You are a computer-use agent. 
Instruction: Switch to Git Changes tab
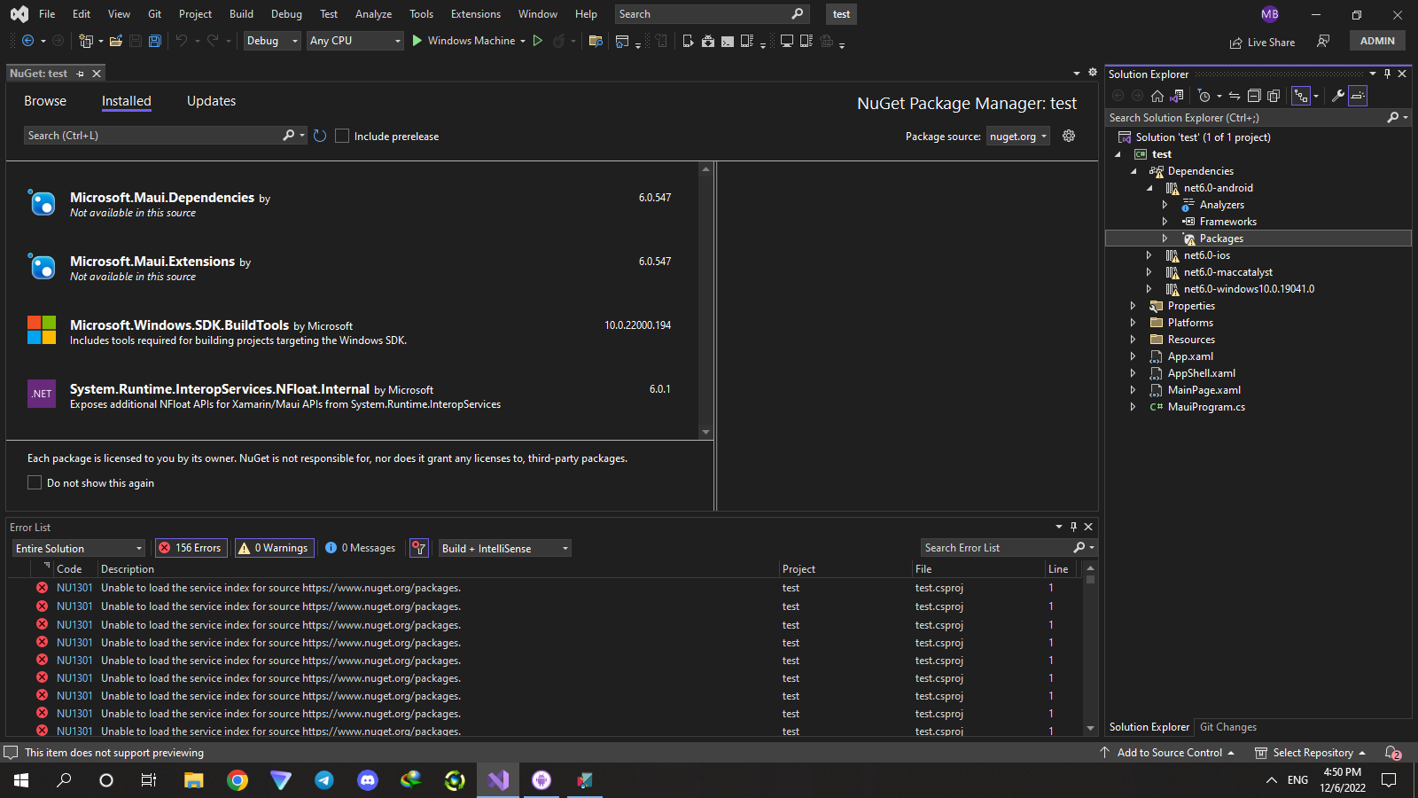(1228, 727)
